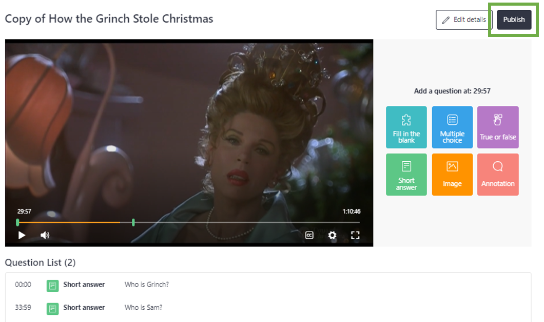This screenshot has width=544, height=322.
Task: Open Edit details
Action: point(464,20)
